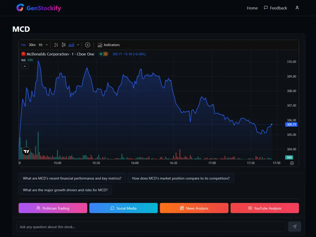Open the Politician Trading button

(53, 208)
